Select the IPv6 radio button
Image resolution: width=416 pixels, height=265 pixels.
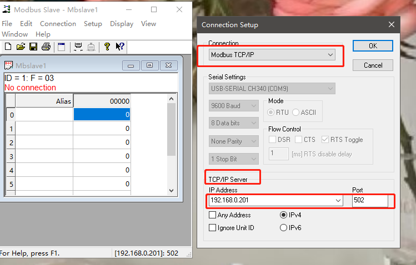[x=283, y=228]
